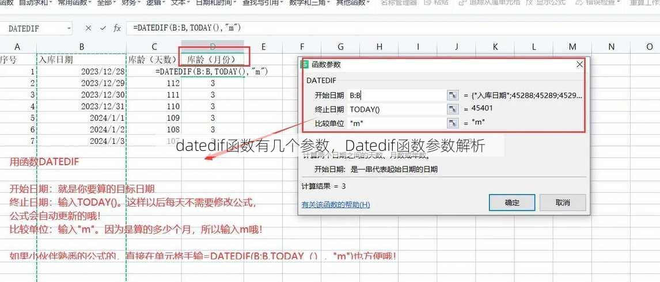Open the 其他函数 dropdown
This screenshot has width=660, height=282.
point(352,2)
